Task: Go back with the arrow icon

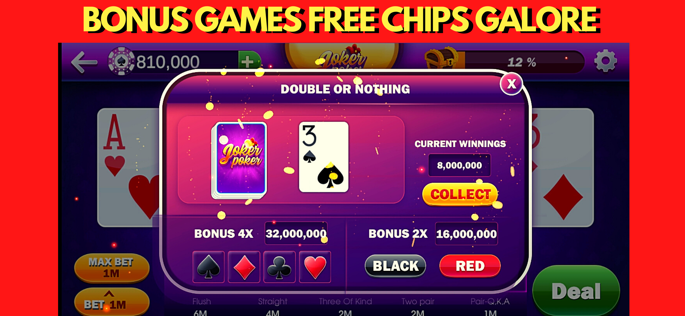Action: coord(84,62)
